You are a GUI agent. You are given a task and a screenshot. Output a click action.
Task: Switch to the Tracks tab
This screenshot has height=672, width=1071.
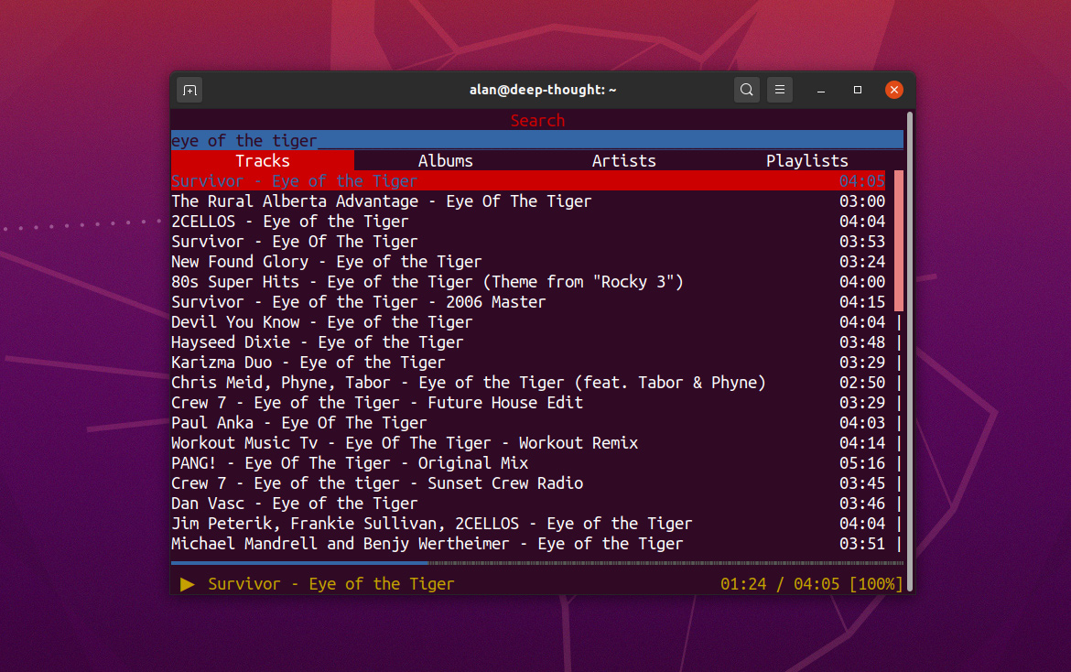263,160
